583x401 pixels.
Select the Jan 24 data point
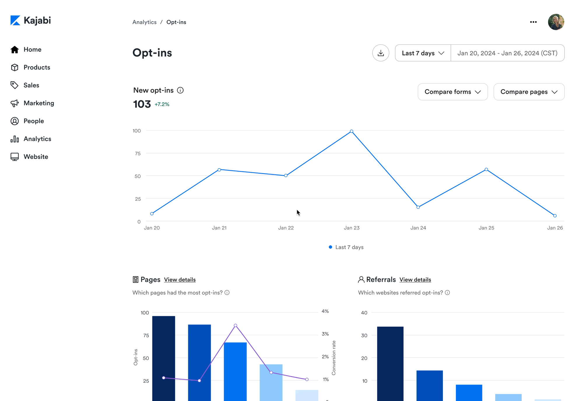click(418, 207)
